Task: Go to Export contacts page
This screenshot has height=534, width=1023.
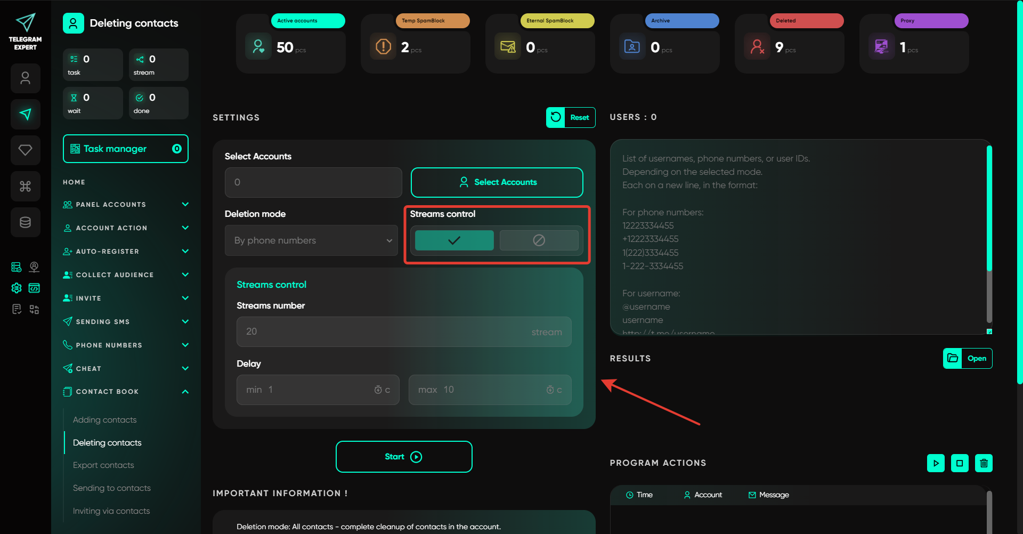Action: pos(103,465)
